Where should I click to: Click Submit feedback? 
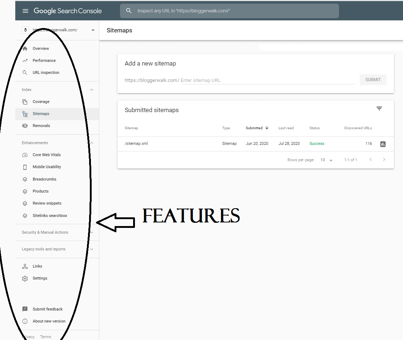[48, 309]
